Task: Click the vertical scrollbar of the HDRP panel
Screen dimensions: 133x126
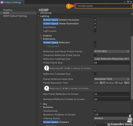Action: pyautogui.click(x=132, y=67)
